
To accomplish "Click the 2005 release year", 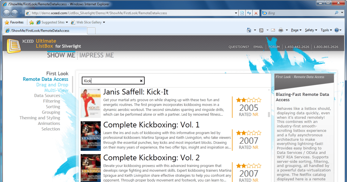I will [x=249, y=108].
